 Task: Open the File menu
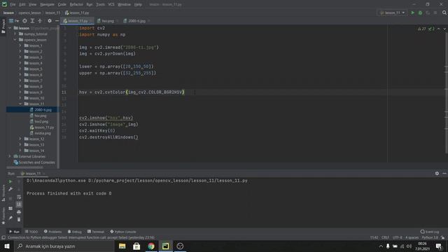coord(13,5)
